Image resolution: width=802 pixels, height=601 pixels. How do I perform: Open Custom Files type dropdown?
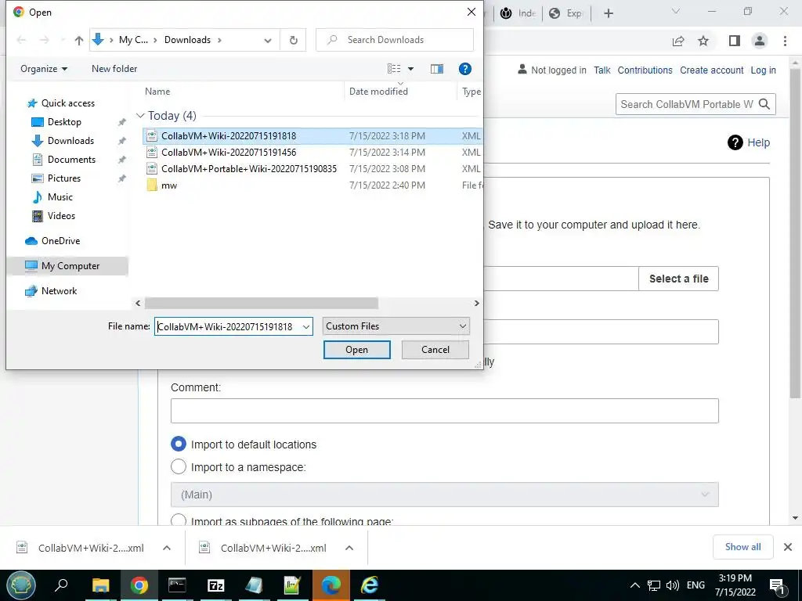pyautogui.click(x=396, y=326)
